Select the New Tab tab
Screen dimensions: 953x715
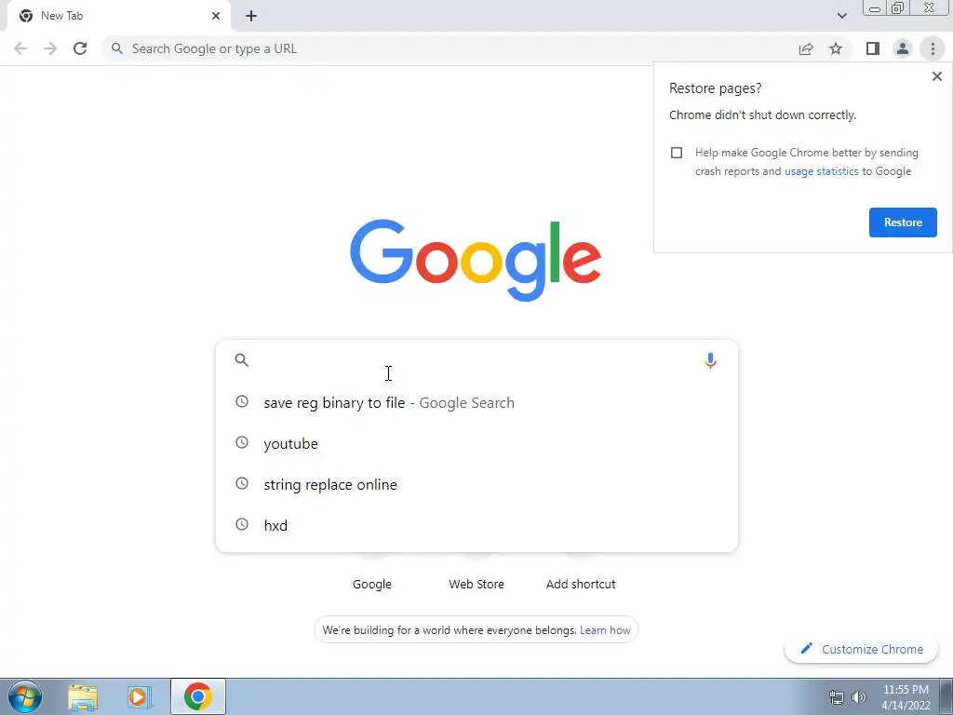pos(118,17)
